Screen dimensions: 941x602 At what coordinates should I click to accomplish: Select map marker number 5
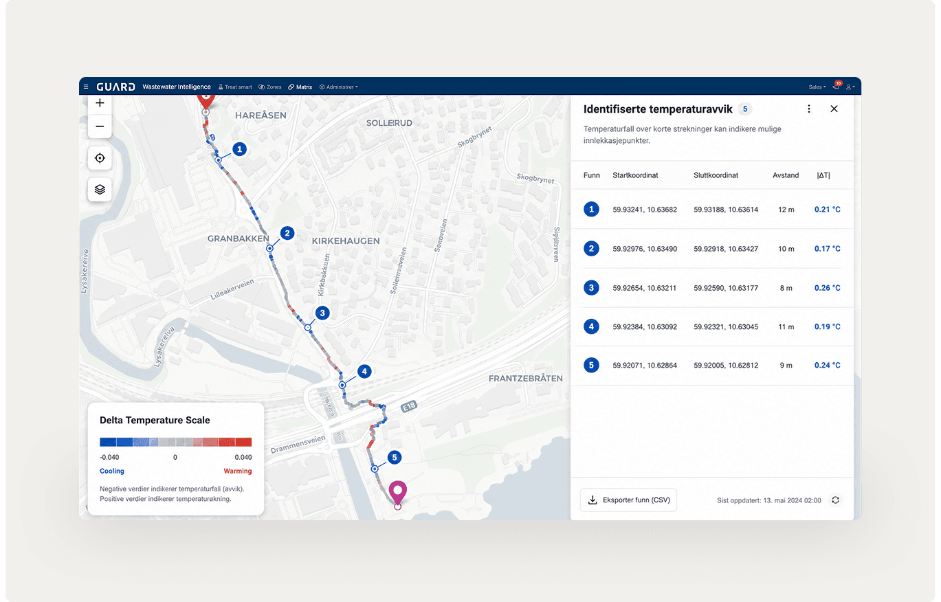coord(394,457)
